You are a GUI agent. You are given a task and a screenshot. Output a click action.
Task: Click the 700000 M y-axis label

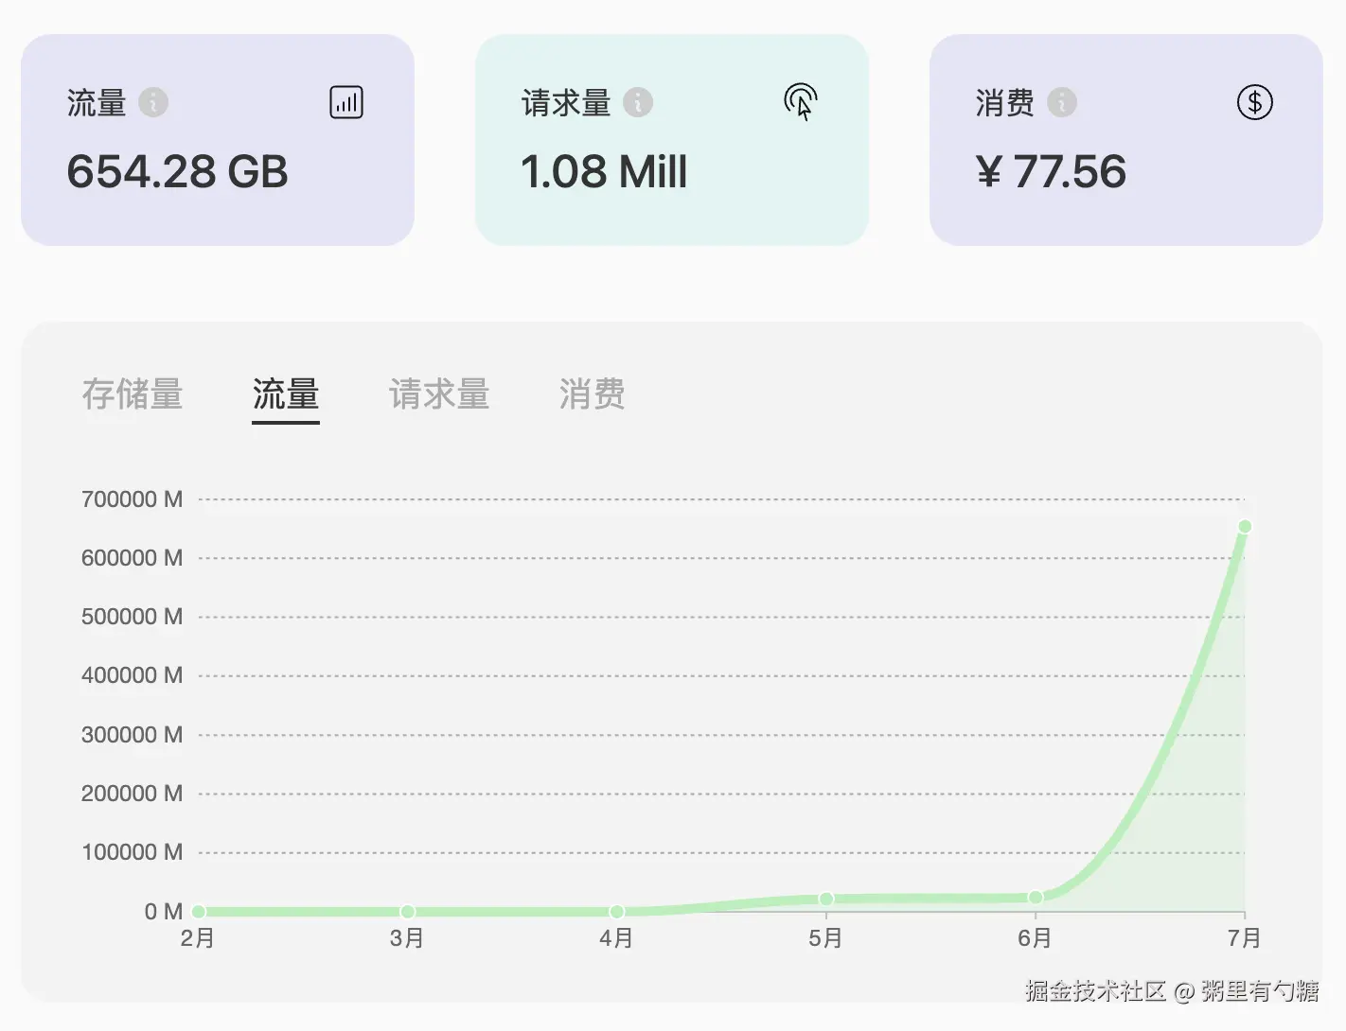point(132,499)
